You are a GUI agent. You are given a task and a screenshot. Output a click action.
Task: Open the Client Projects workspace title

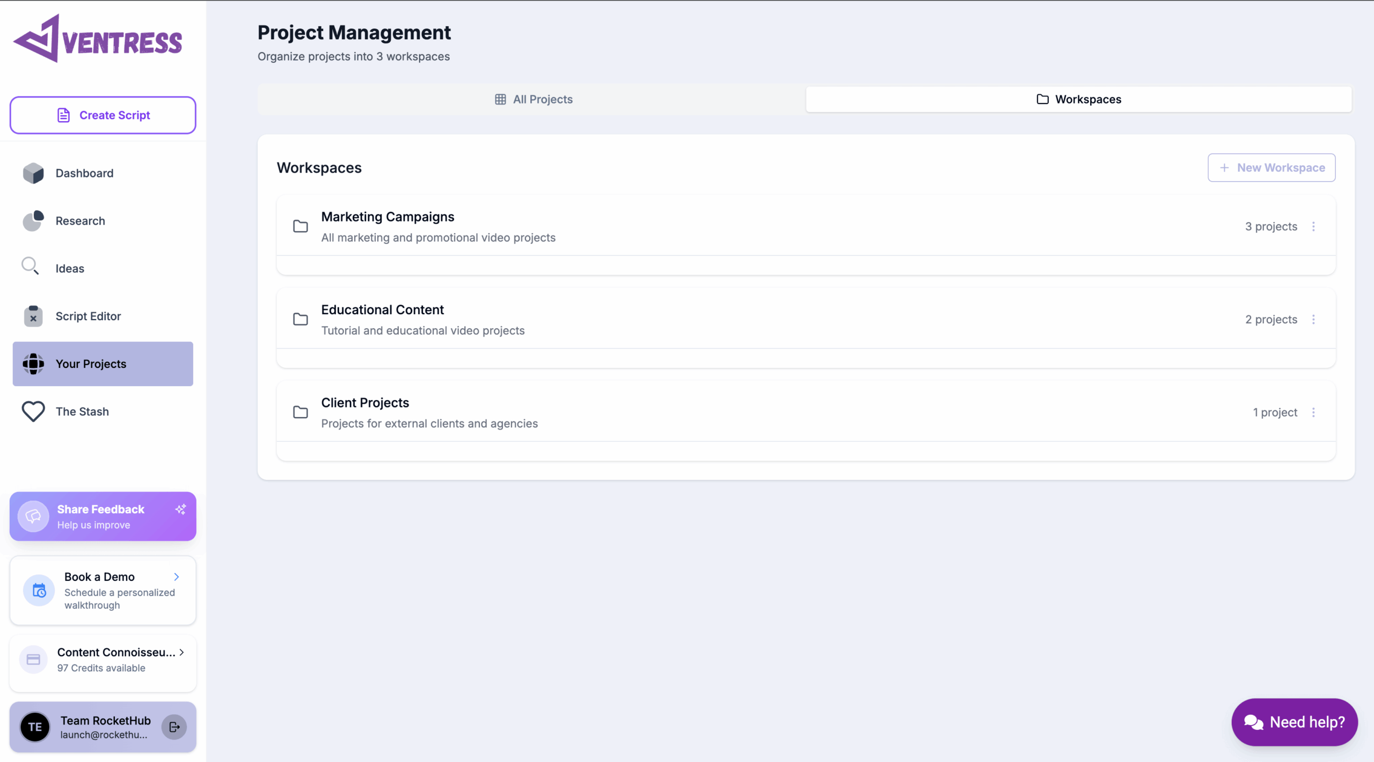coord(365,403)
